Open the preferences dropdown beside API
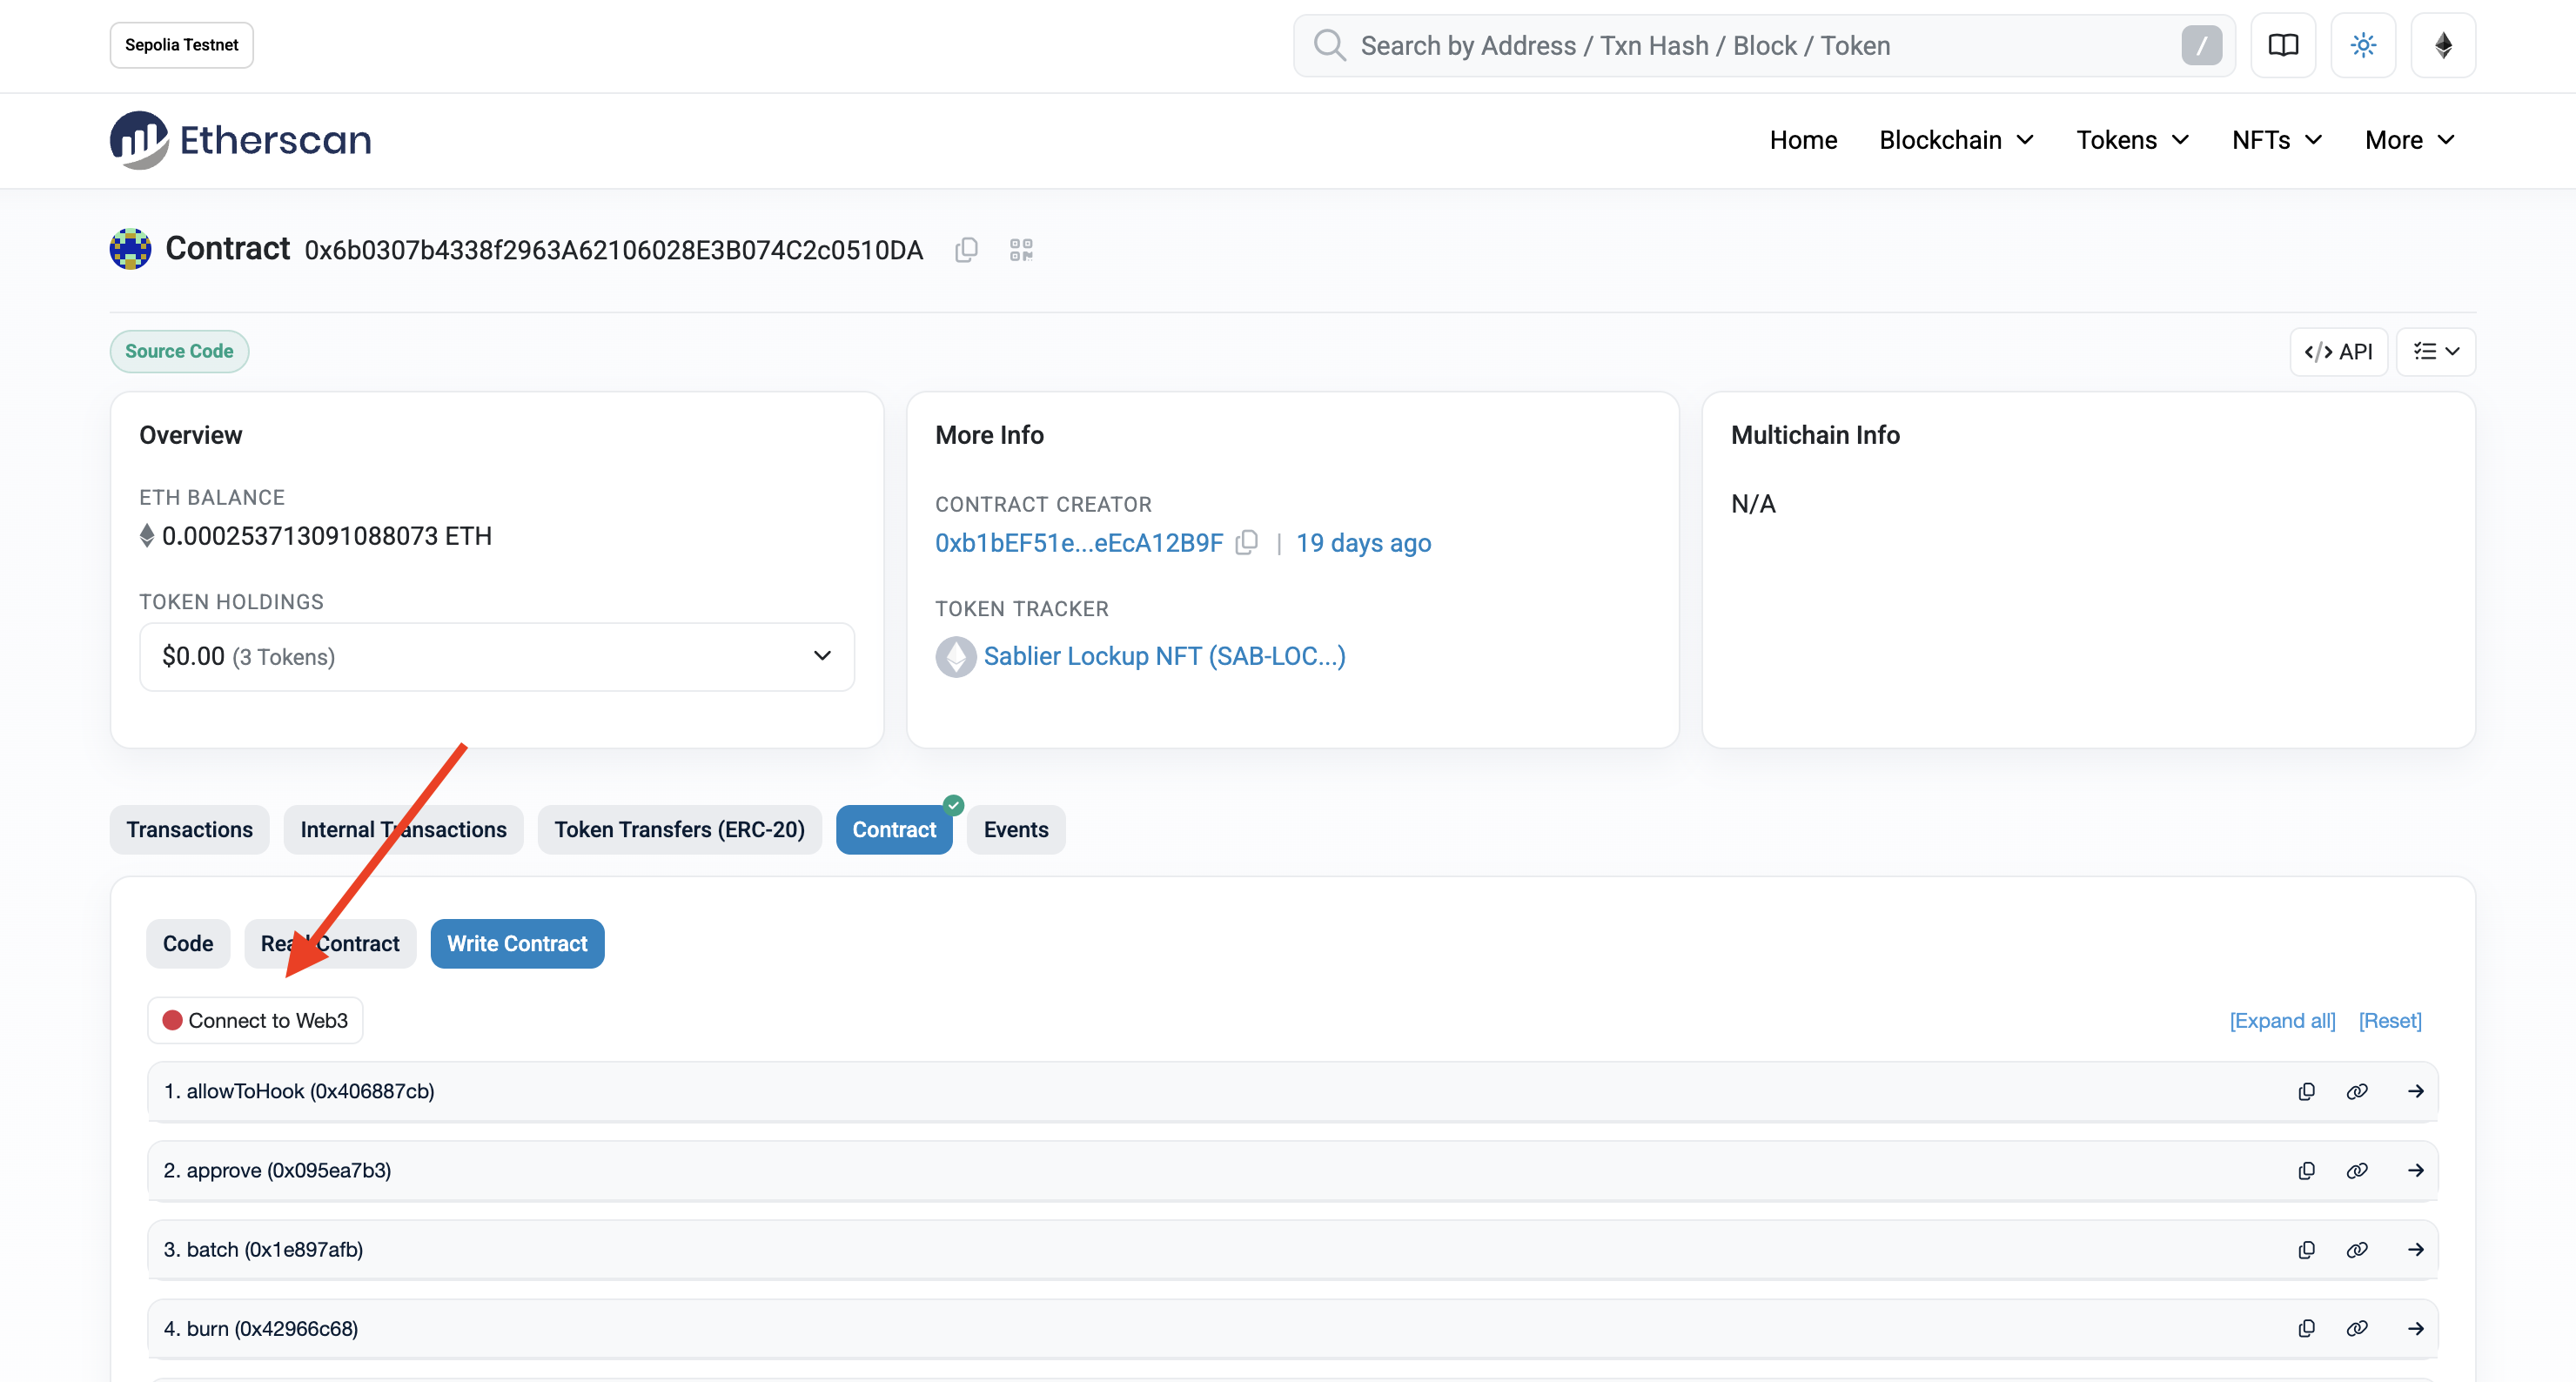Viewport: 2576px width, 1382px height. tap(2436, 351)
